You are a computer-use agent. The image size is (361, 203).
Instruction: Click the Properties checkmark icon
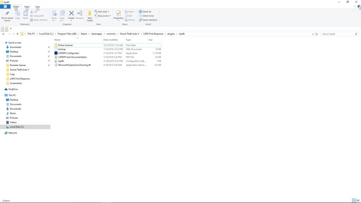tap(118, 13)
